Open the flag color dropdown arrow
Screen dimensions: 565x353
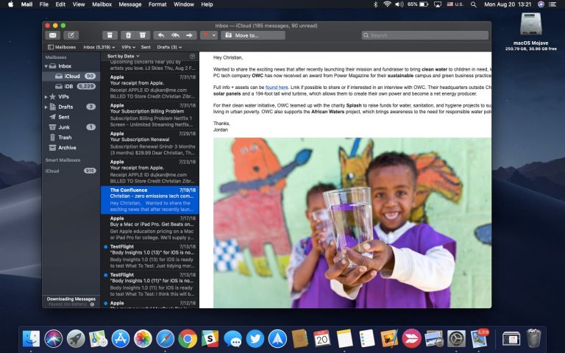[214, 35]
